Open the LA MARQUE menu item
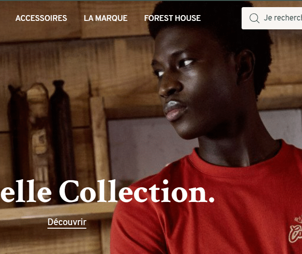 point(106,18)
